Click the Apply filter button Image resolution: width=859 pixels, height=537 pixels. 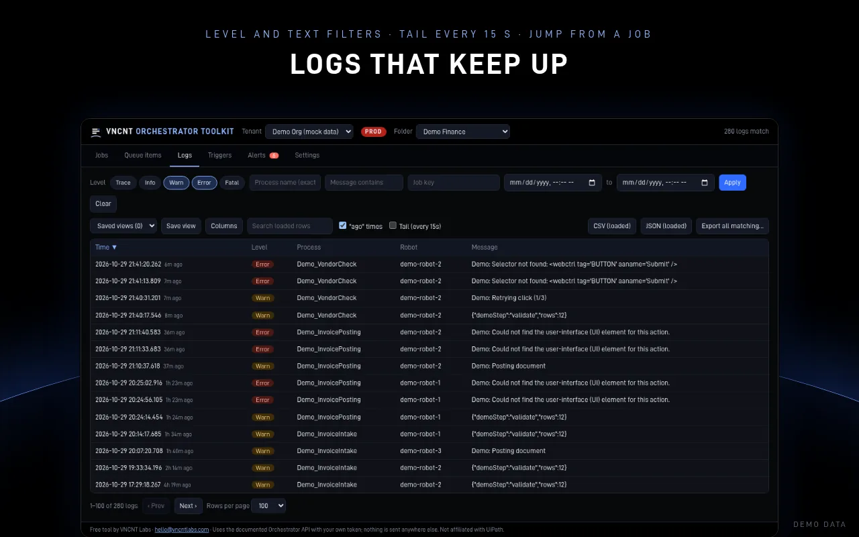pyautogui.click(x=732, y=183)
